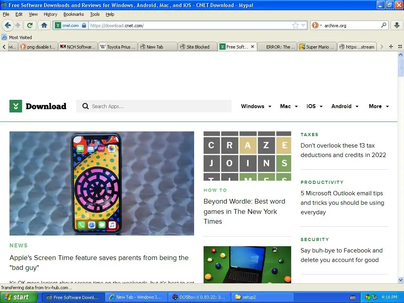Click the Most Visited bookmarks icon
Viewport: 404px width, 303px height.
(x=4, y=37)
